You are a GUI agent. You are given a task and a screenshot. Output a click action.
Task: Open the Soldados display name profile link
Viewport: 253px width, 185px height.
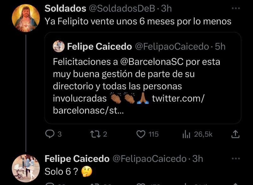click(x=65, y=9)
